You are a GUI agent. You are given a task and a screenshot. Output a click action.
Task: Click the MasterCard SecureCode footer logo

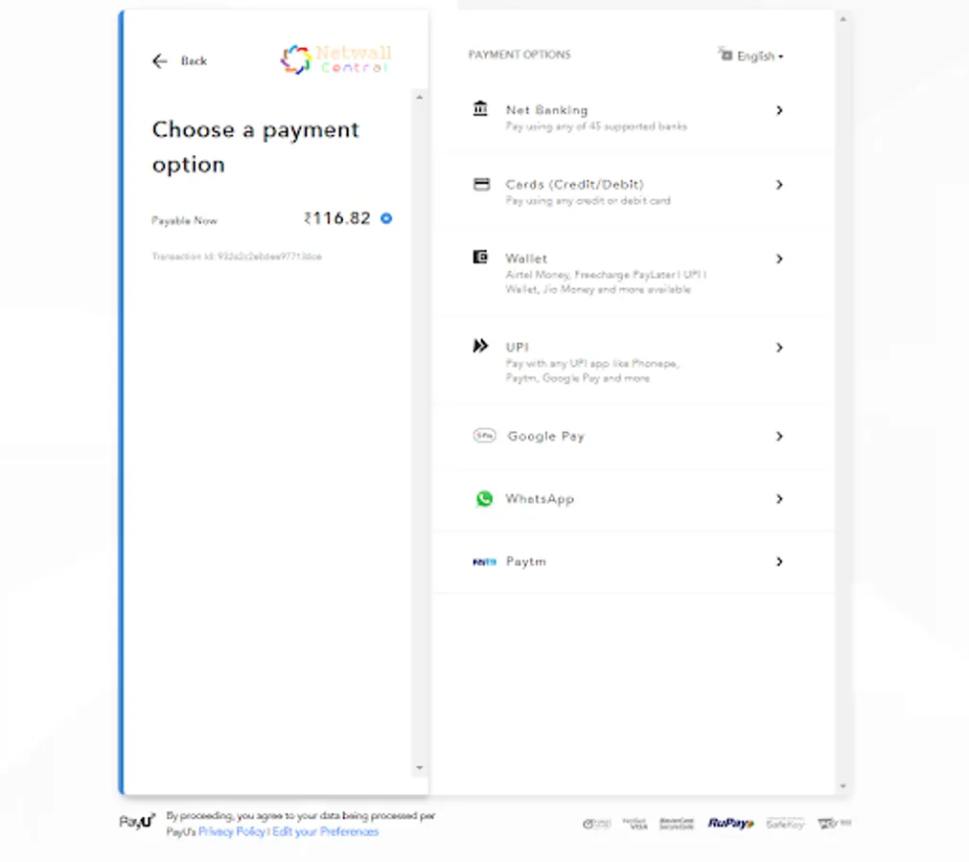pyautogui.click(x=677, y=823)
